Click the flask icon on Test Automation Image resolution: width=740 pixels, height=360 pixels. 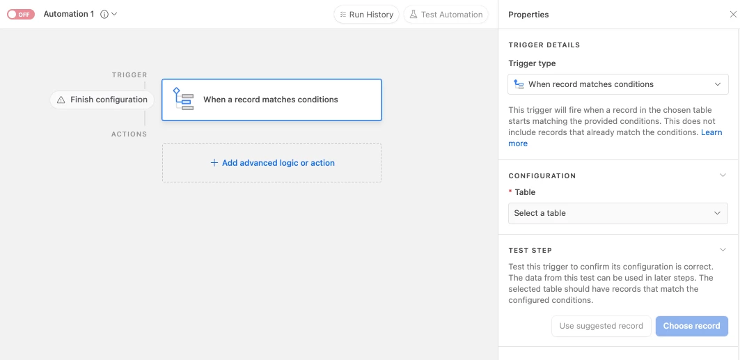(x=413, y=15)
